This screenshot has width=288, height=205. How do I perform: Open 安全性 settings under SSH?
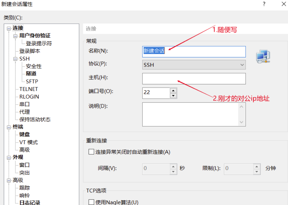point(34,66)
